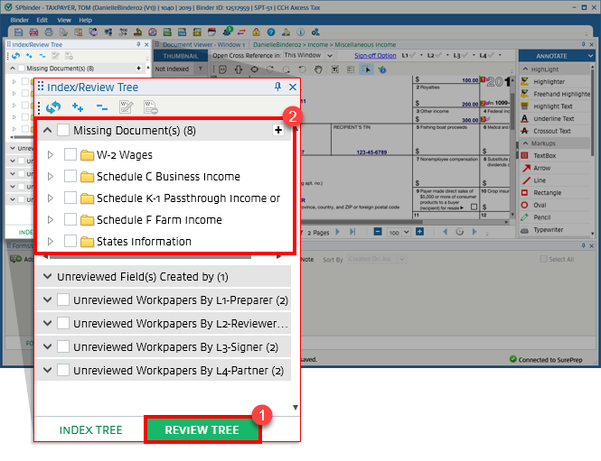This screenshot has width=601, height=461.
Task: Check the Schedule F Farm Income checkbox
Action: click(x=70, y=219)
